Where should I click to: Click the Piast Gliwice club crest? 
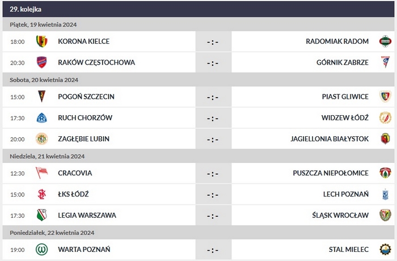[x=385, y=97]
